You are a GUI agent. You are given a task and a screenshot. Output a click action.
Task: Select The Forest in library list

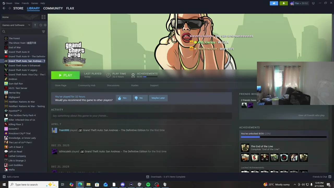pos(14,38)
